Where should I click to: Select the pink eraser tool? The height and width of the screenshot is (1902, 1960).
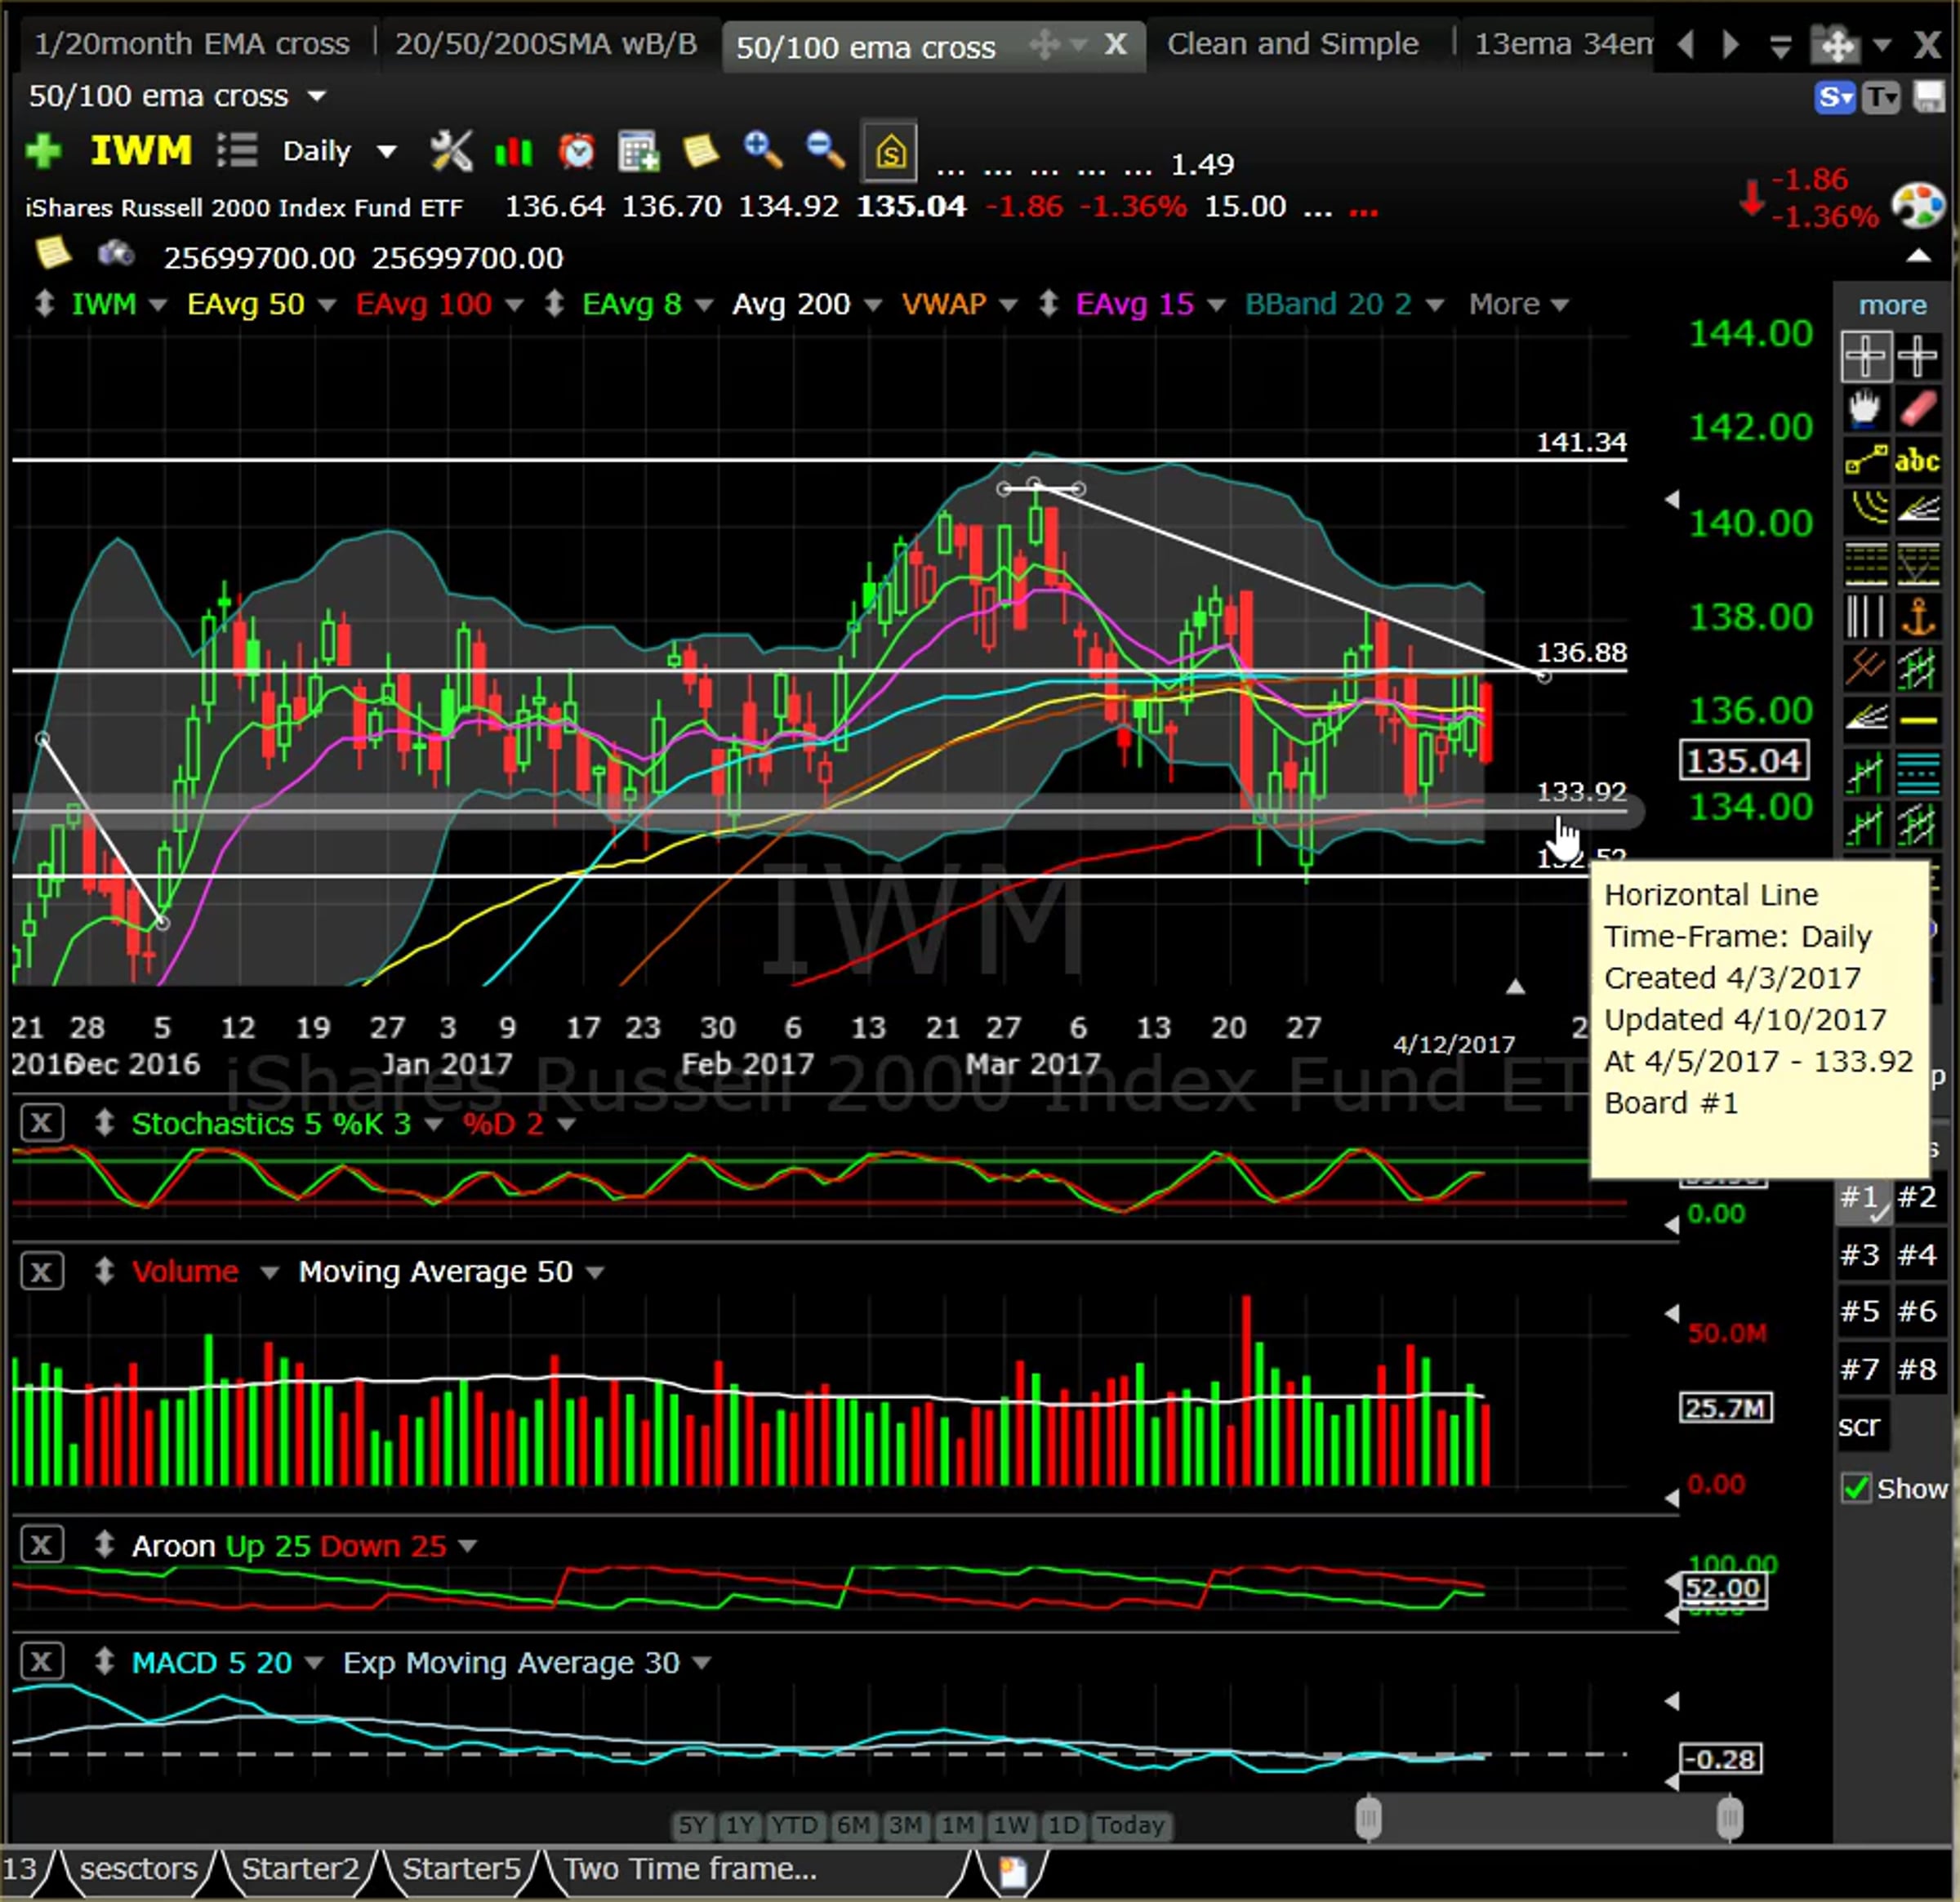coord(1918,408)
